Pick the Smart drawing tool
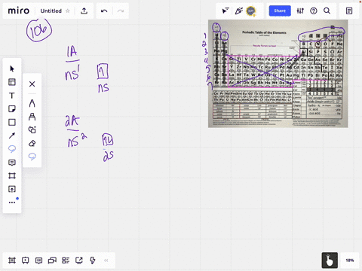The image size is (362, 271). [x=32, y=129]
